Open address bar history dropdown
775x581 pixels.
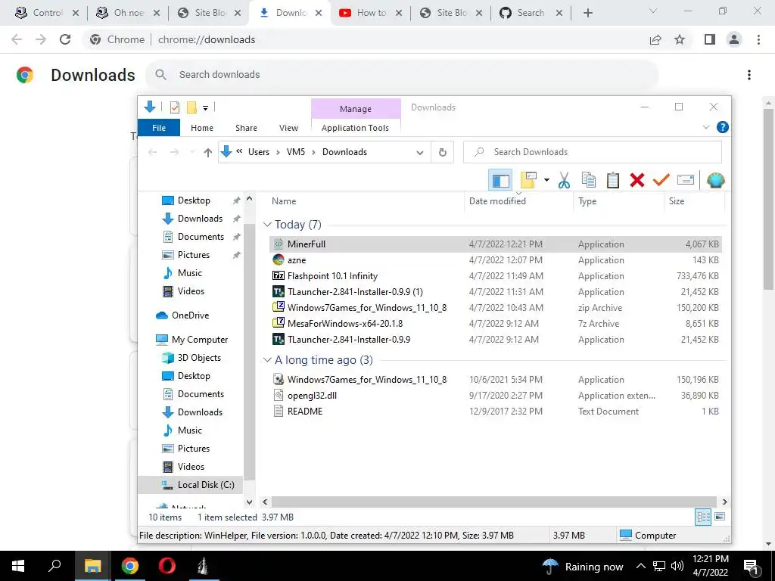(419, 153)
